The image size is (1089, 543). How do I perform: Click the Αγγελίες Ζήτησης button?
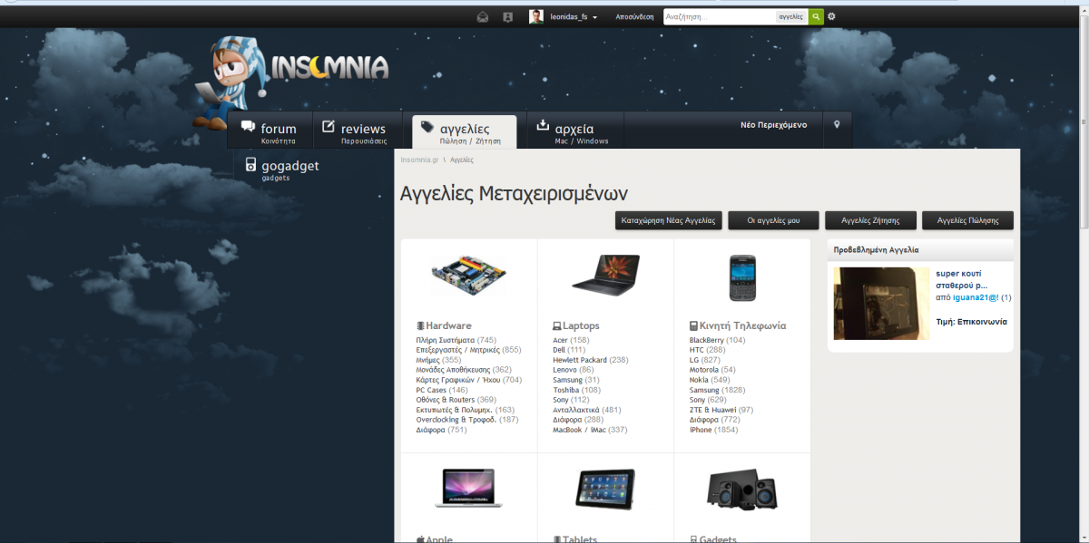(870, 220)
